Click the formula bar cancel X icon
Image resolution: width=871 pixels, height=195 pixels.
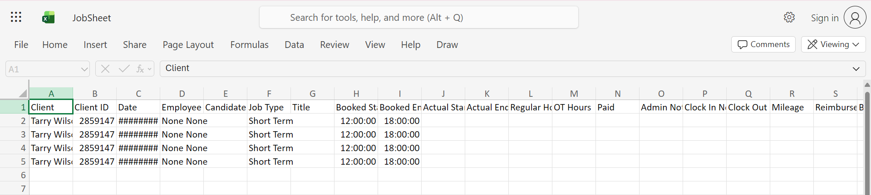tap(105, 69)
